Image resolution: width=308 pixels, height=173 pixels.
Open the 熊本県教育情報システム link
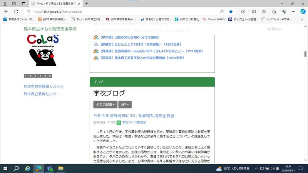coord(44,86)
